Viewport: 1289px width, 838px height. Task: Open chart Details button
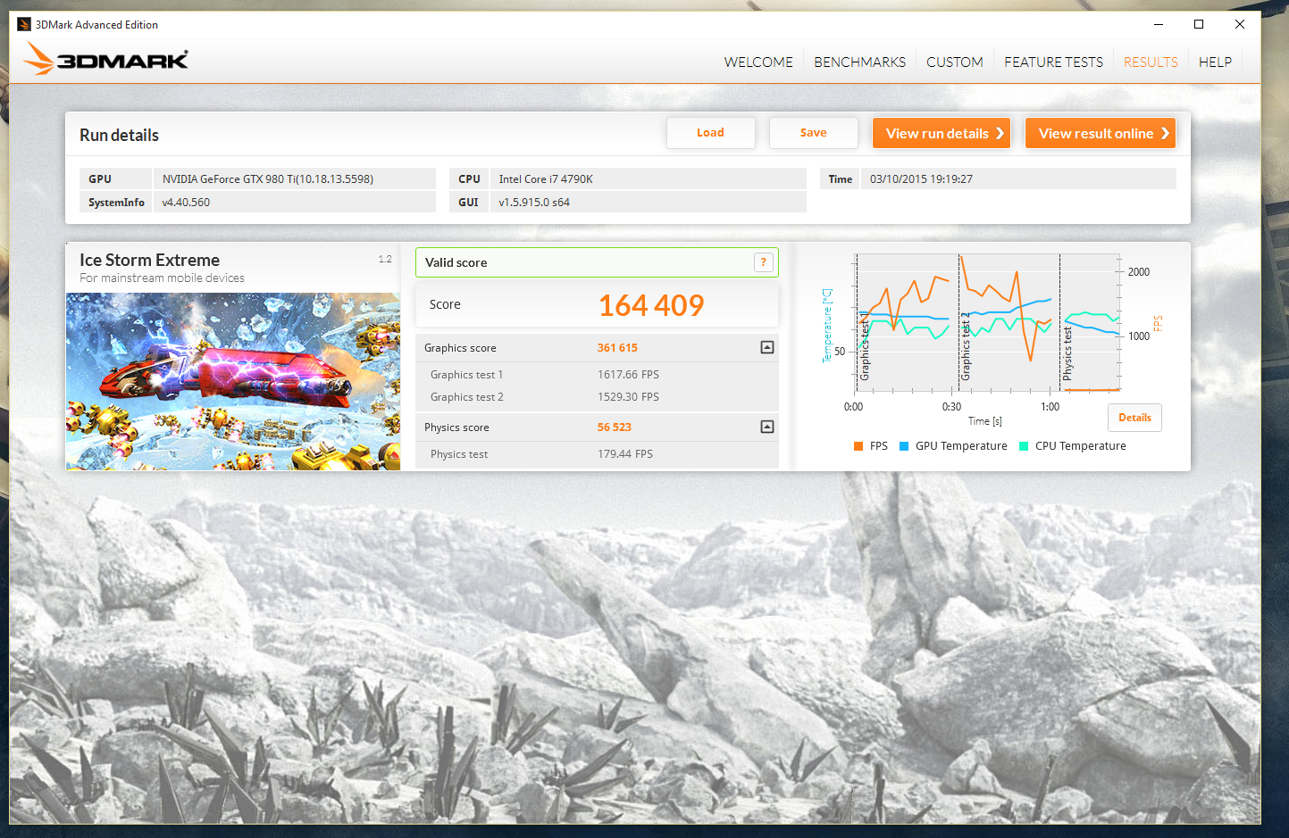click(x=1134, y=418)
